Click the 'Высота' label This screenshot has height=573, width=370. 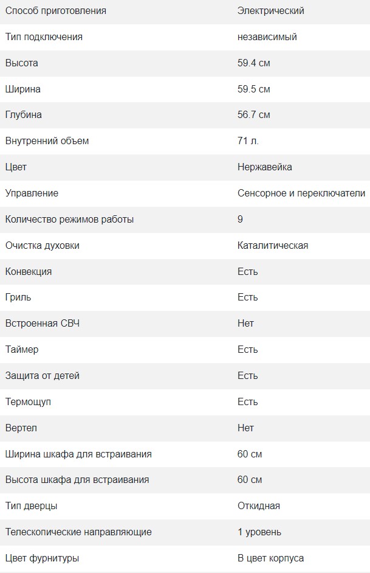click(x=21, y=63)
